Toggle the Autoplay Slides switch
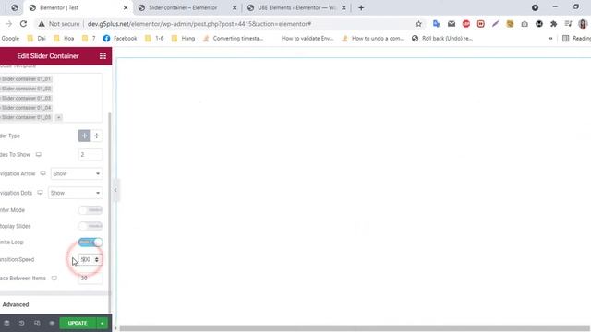The image size is (591, 332). (90, 226)
